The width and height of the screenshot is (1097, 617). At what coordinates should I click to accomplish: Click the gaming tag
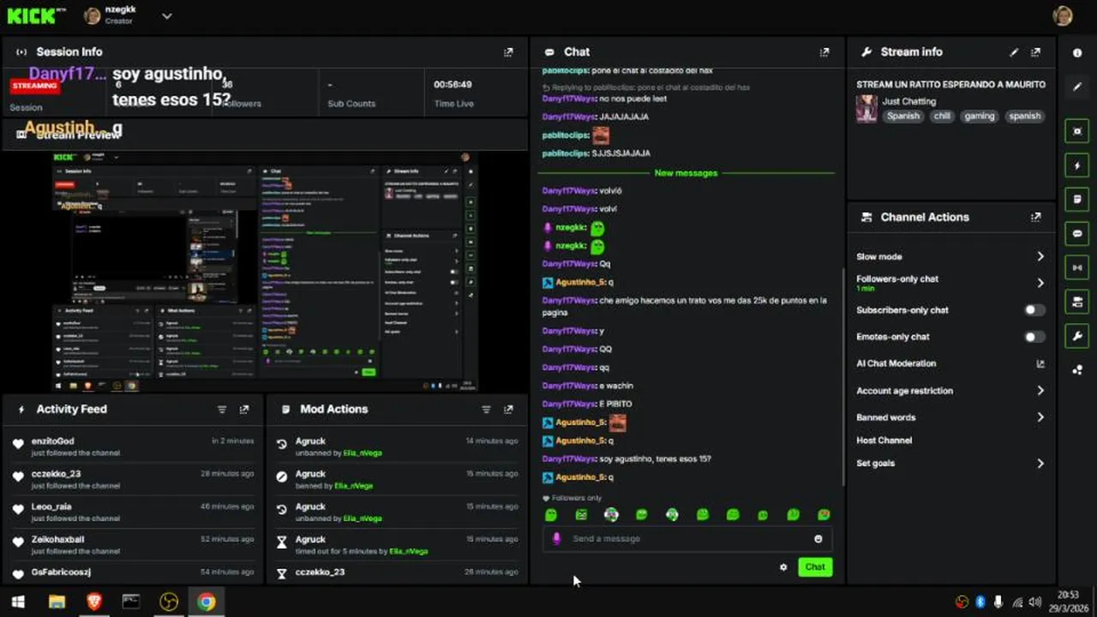tap(979, 116)
